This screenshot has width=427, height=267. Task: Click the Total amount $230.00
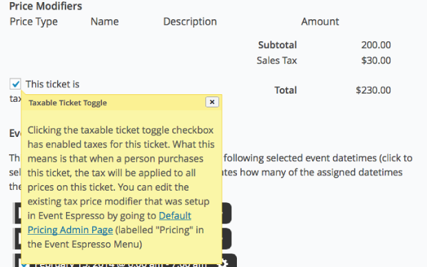[x=373, y=90]
